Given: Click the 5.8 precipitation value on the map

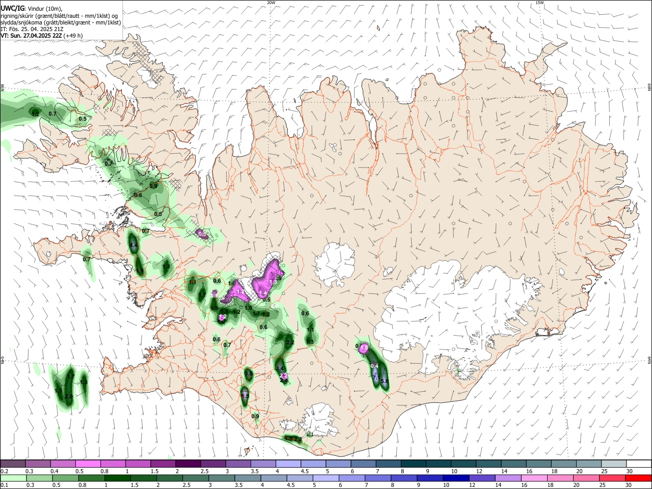Looking at the screenshot, I should (385, 381).
